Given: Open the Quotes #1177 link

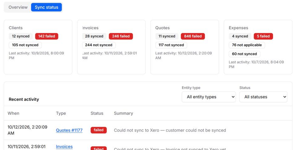Looking at the screenshot, I should click(x=69, y=130).
